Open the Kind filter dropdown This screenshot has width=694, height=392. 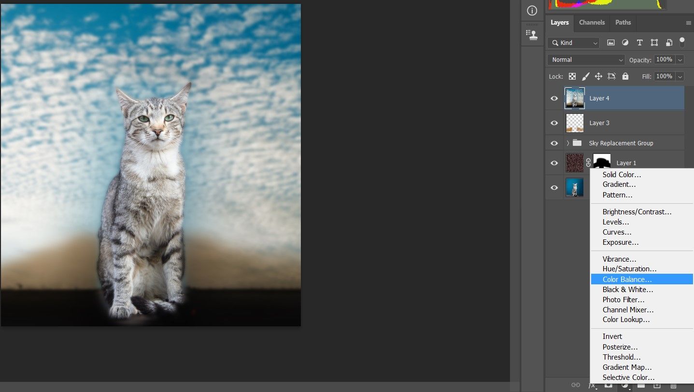pyautogui.click(x=573, y=43)
